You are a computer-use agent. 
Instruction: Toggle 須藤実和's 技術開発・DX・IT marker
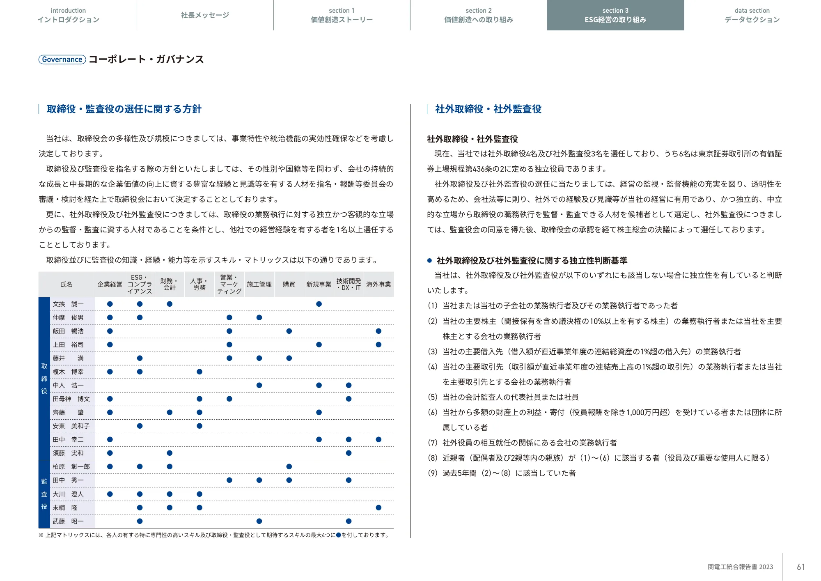coord(348,453)
